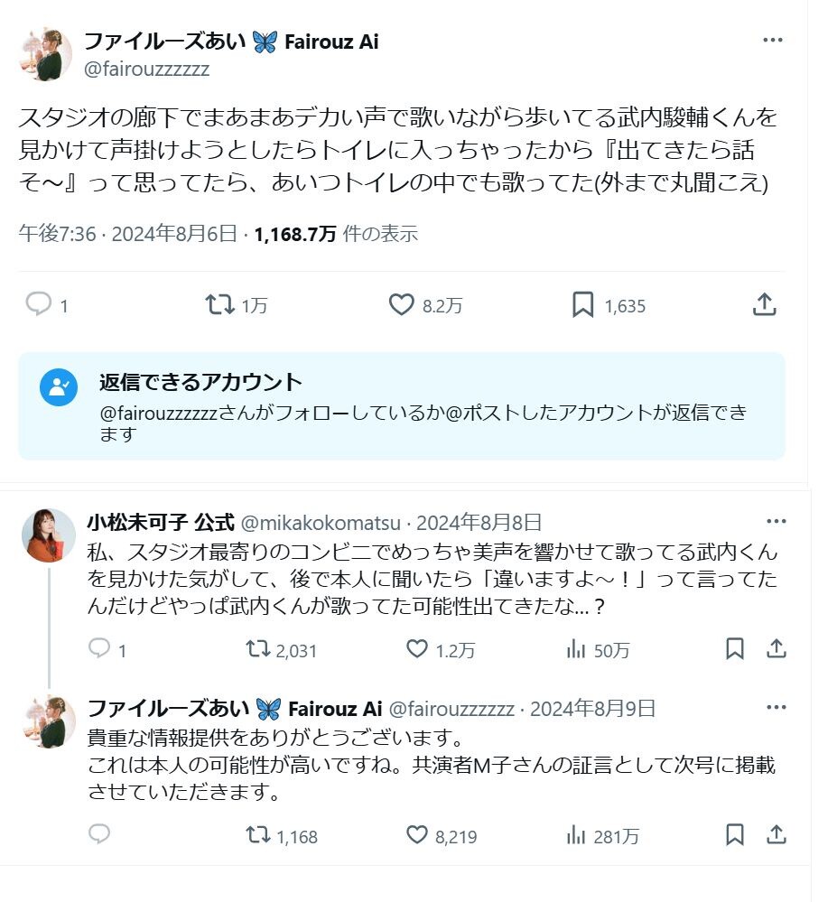Open more options on Fairouz Ai's reply
The width and height of the screenshot is (837, 902).
[776, 708]
